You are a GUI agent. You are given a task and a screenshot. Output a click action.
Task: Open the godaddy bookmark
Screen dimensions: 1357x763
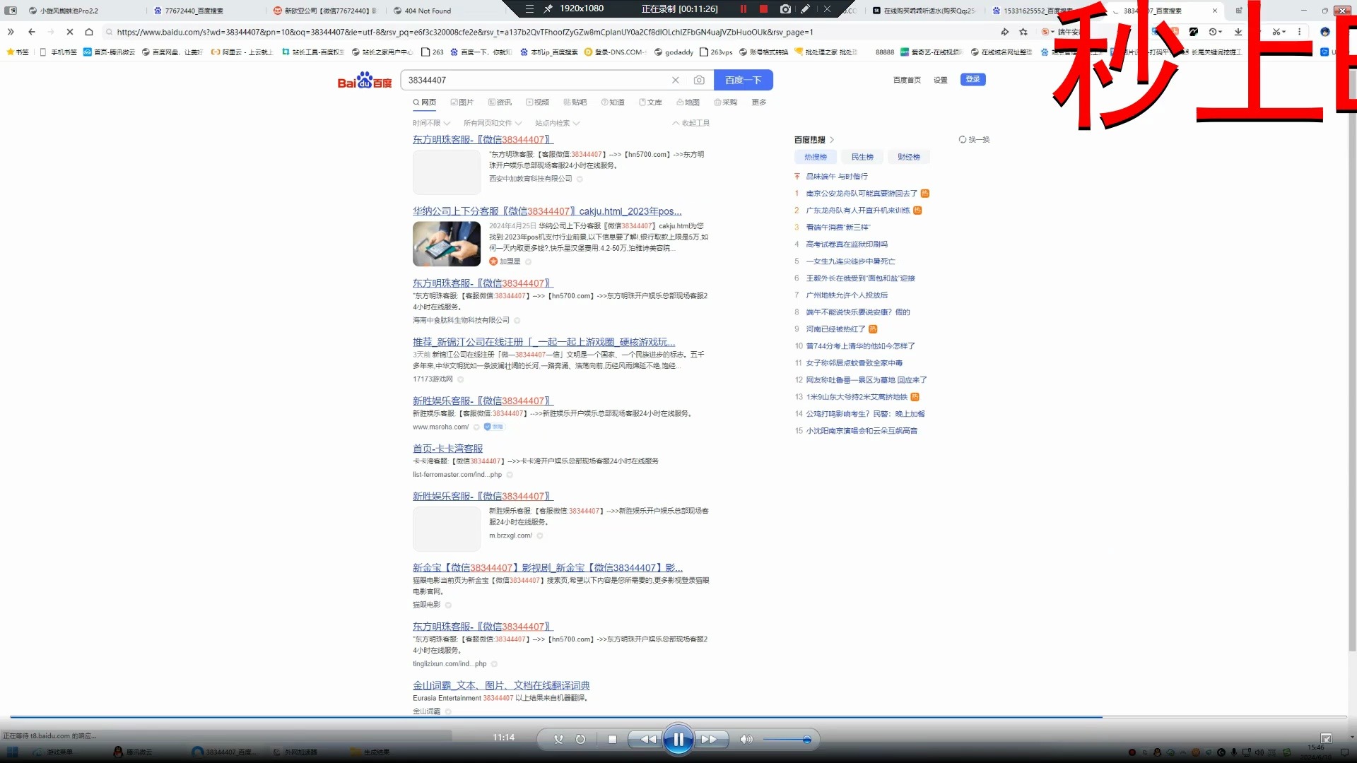pos(674,52)
